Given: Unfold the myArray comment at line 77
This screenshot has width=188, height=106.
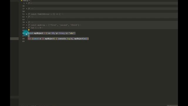Looking at the screenshot, I should pyautogui.click(x=26, y=25).
